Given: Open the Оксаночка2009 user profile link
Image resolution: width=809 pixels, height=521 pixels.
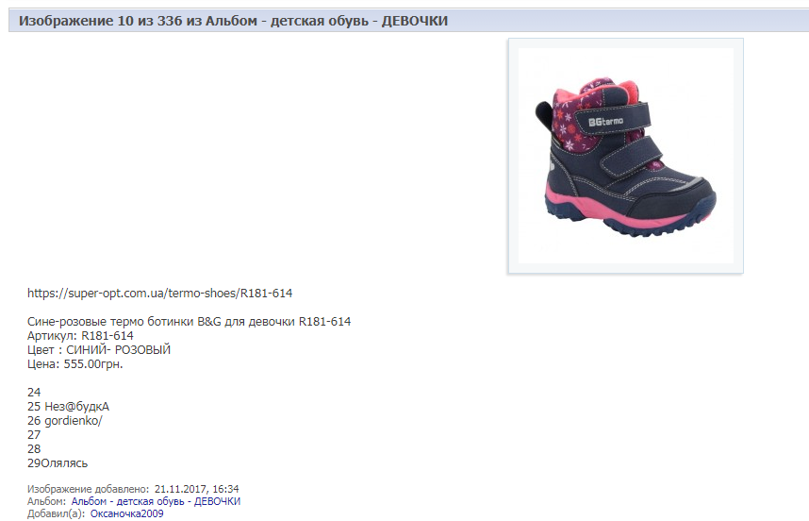Looking at the screenshot, I should pyautogui.click(x=127, y=513).
